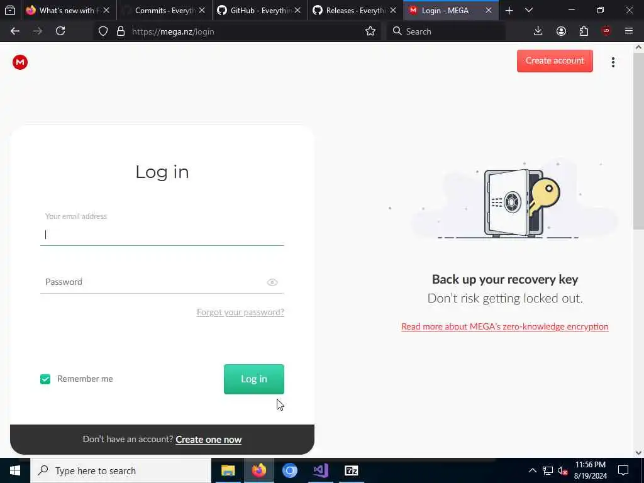Open the Firefox hamburger menu
The width and height of the screenshot is (644, 483).
[629, 31]
